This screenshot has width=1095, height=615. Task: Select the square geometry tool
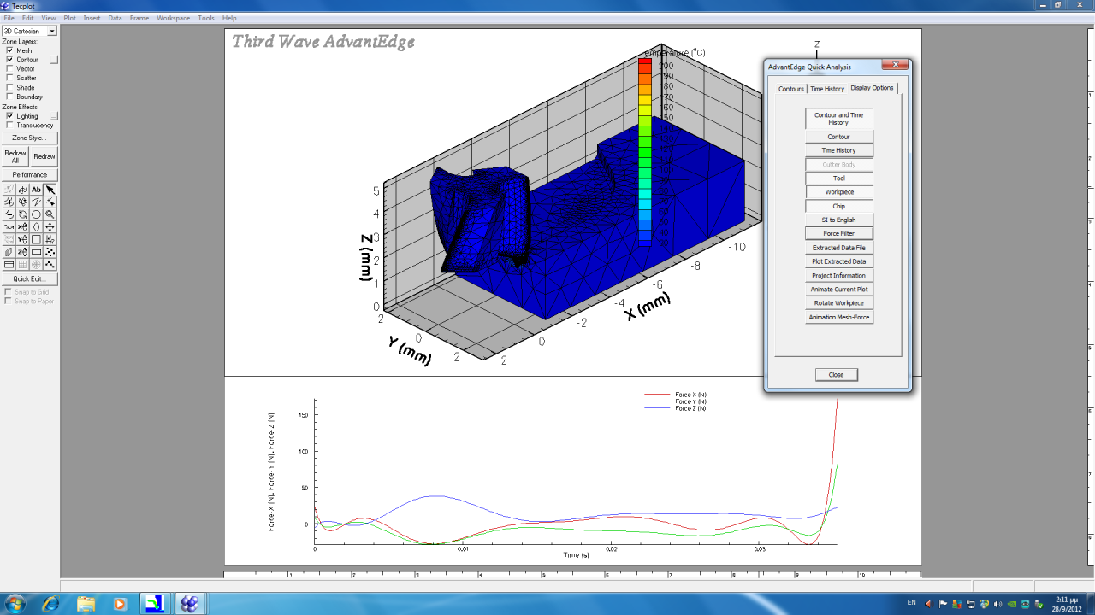(x=36, y=239)
